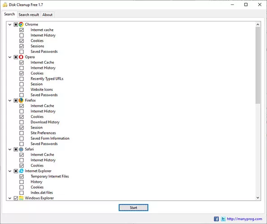Screen dimensions: 267x224
Task: Select the Firefox label in the tree
Action: tap(30, 100)
